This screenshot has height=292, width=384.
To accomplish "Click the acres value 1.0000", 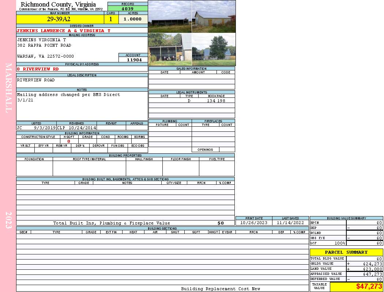I will click(132, 19).
